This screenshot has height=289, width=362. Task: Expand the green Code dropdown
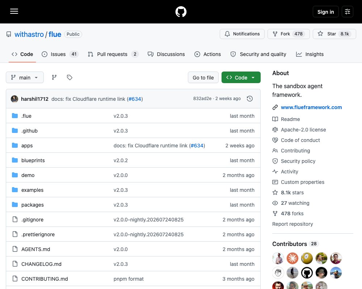pyautogui.click(x=241, y=78)
